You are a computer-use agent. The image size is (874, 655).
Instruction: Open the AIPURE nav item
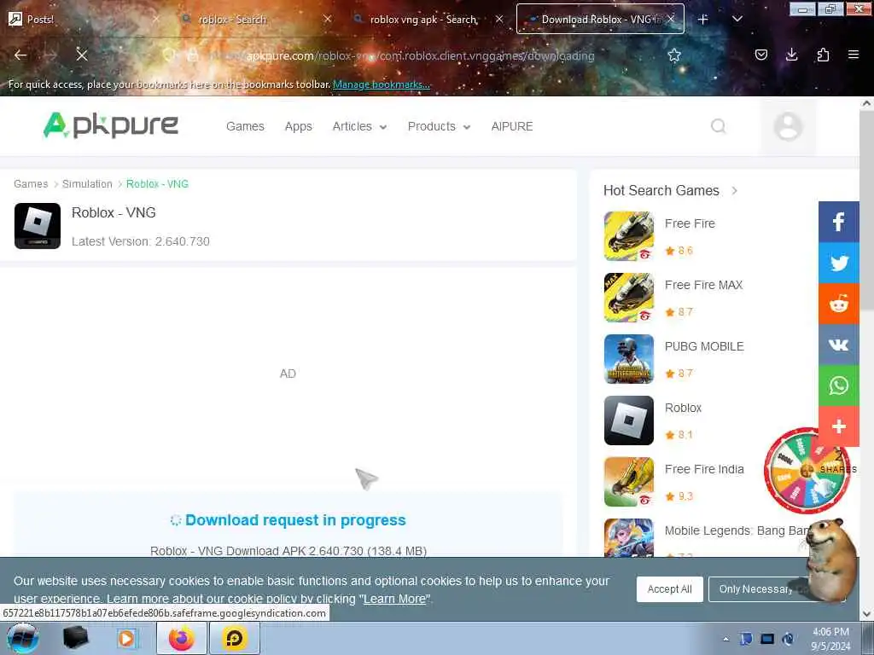tap(512, 126)
